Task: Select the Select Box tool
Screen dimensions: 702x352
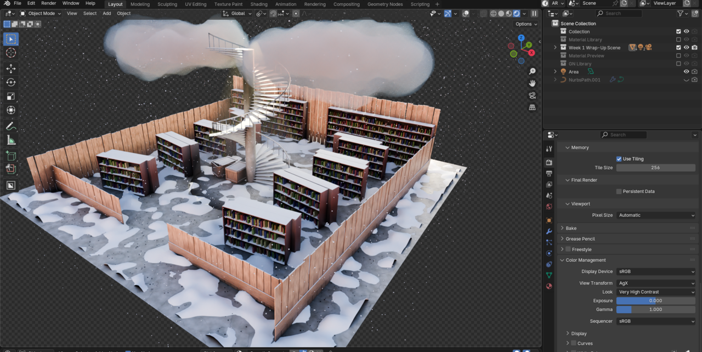Action: pyautogui.click(x=10, y=39)
